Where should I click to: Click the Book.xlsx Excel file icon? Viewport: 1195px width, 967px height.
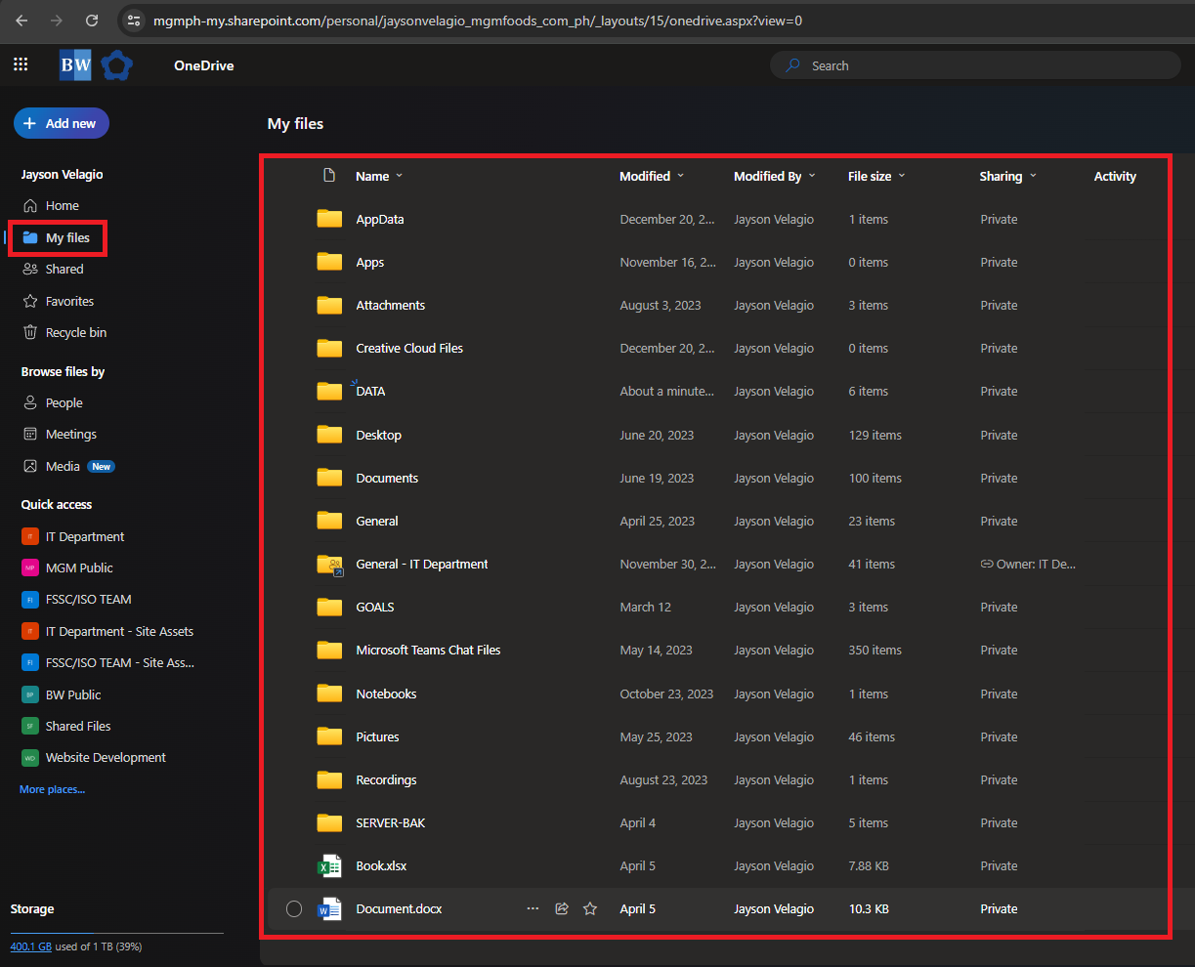pos(329,865)
